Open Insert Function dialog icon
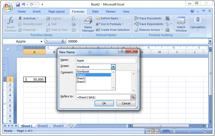Viewport: 215px width, 136px height. click(x=10, y=24)
